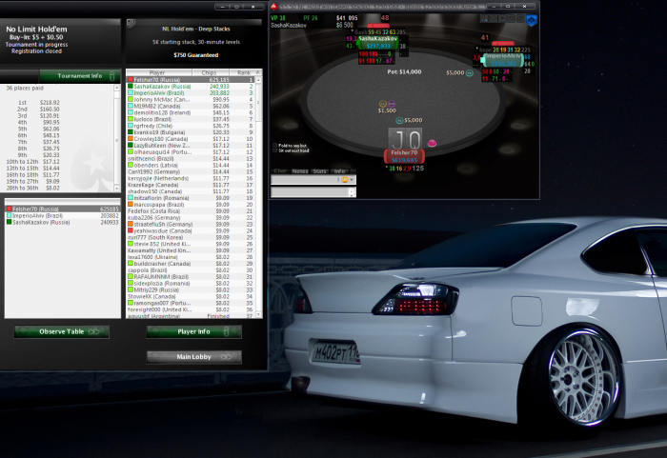Click green tag beside SashaKazakov in table players panel
This screenshot has width=667, height=458.
point(9,222)
